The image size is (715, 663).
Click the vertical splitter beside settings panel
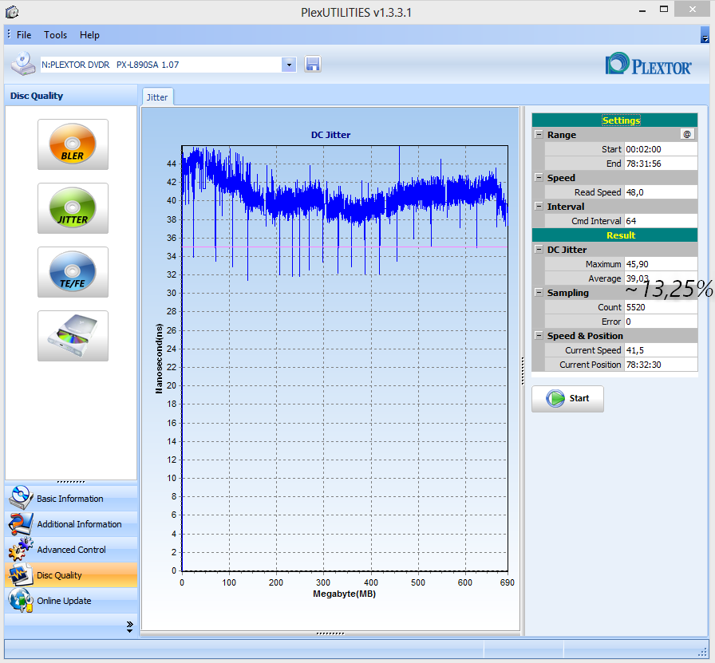coord(523,372)
